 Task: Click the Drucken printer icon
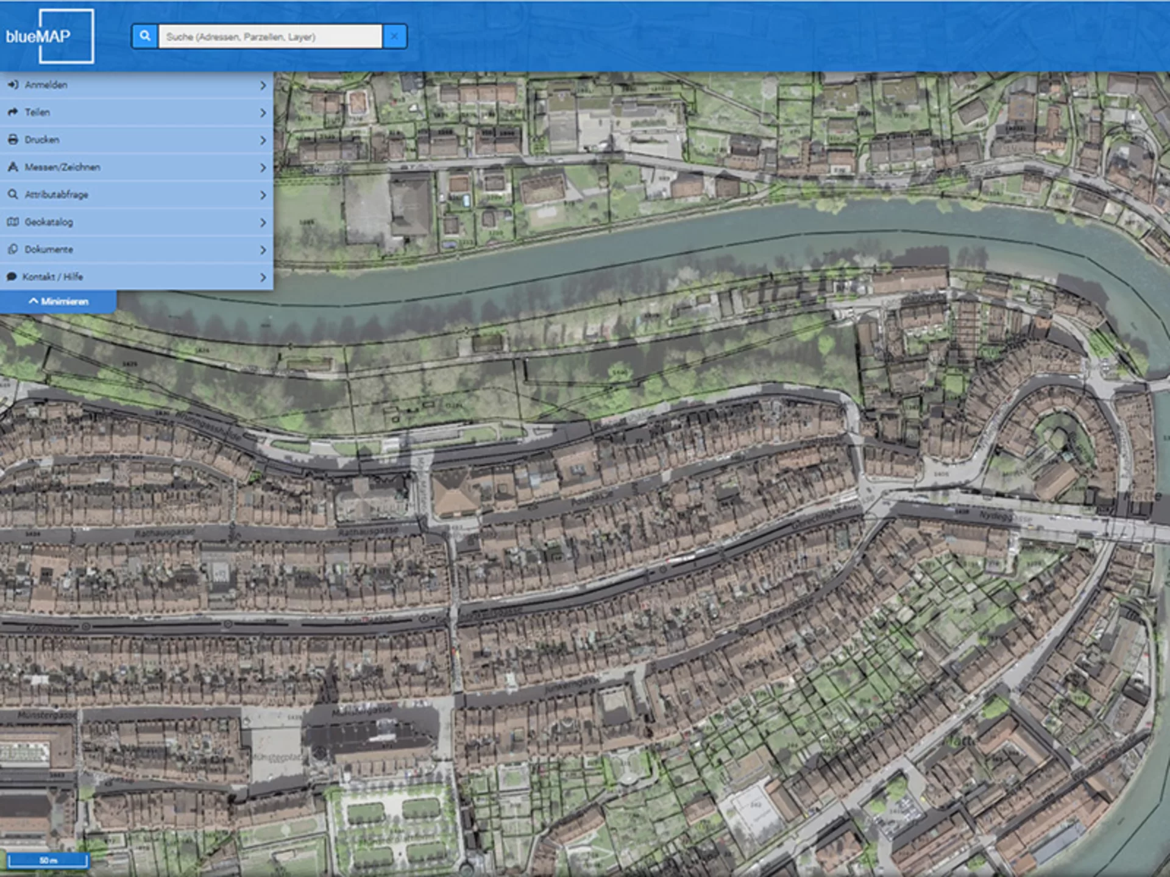pos(13,139)
